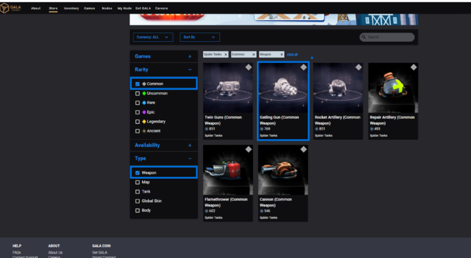Check the Map type checkbox
Image resolution: width=471 pixels, height=258 pixels.
click(x=137, y=182)
